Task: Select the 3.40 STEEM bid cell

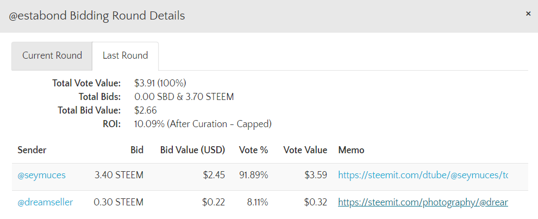Action: (119, 175)
